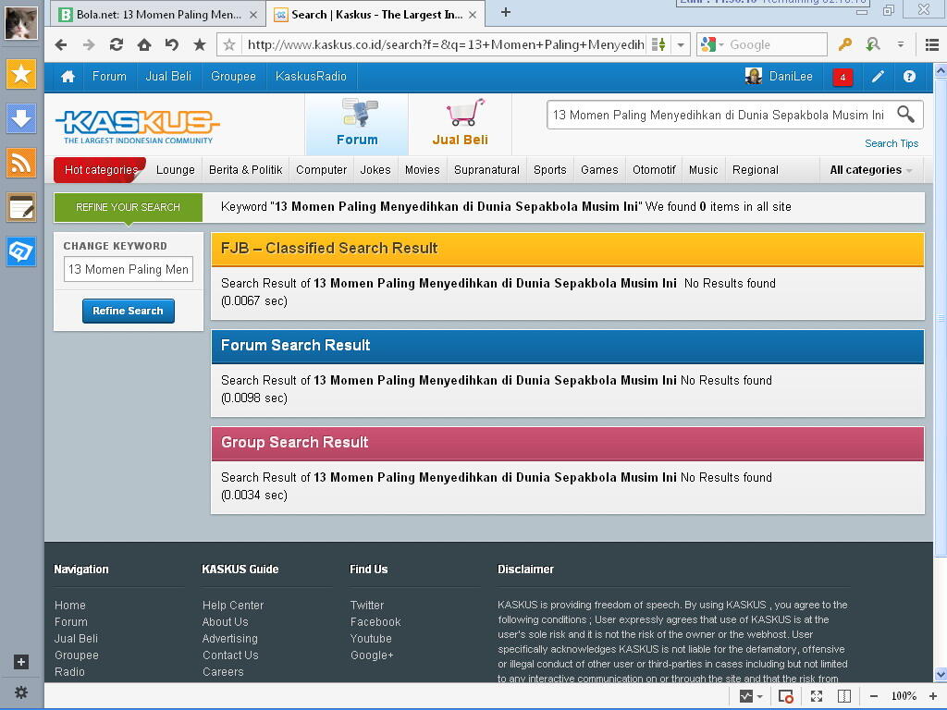View the 4 notifications badge

[x=842, y=78]
